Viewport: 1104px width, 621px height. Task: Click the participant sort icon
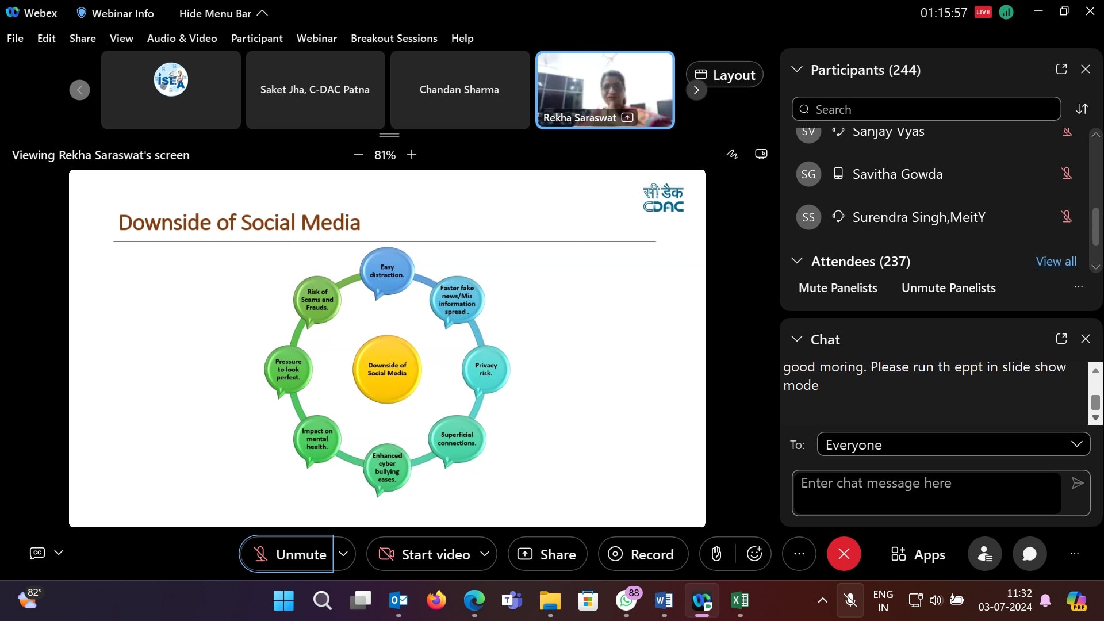pyautogui.click(x=1082, y=109)
